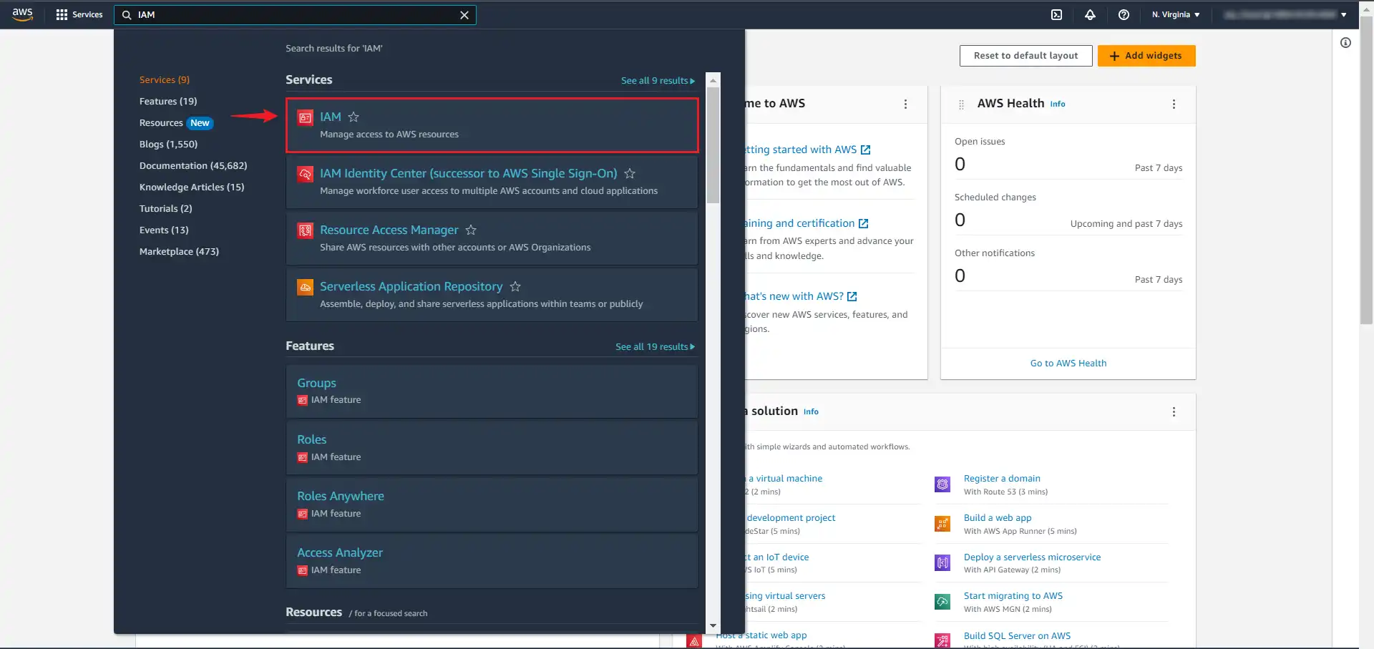The width and height of the screenshot is (1374, 649).
Task: Open Build a solution Info link
Action: (x=811, y=412)
